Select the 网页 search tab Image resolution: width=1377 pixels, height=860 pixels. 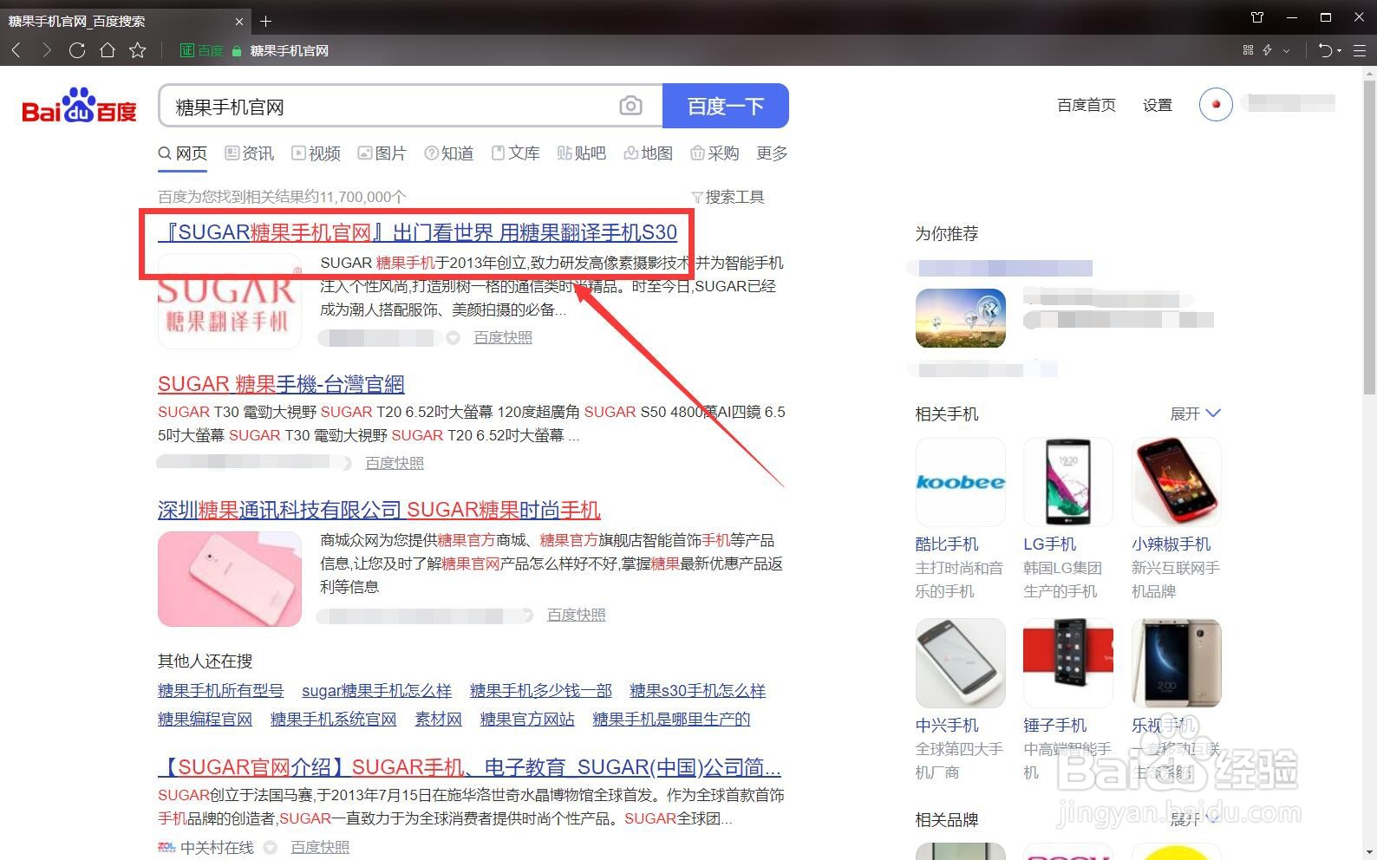click(x=183, y=153)
